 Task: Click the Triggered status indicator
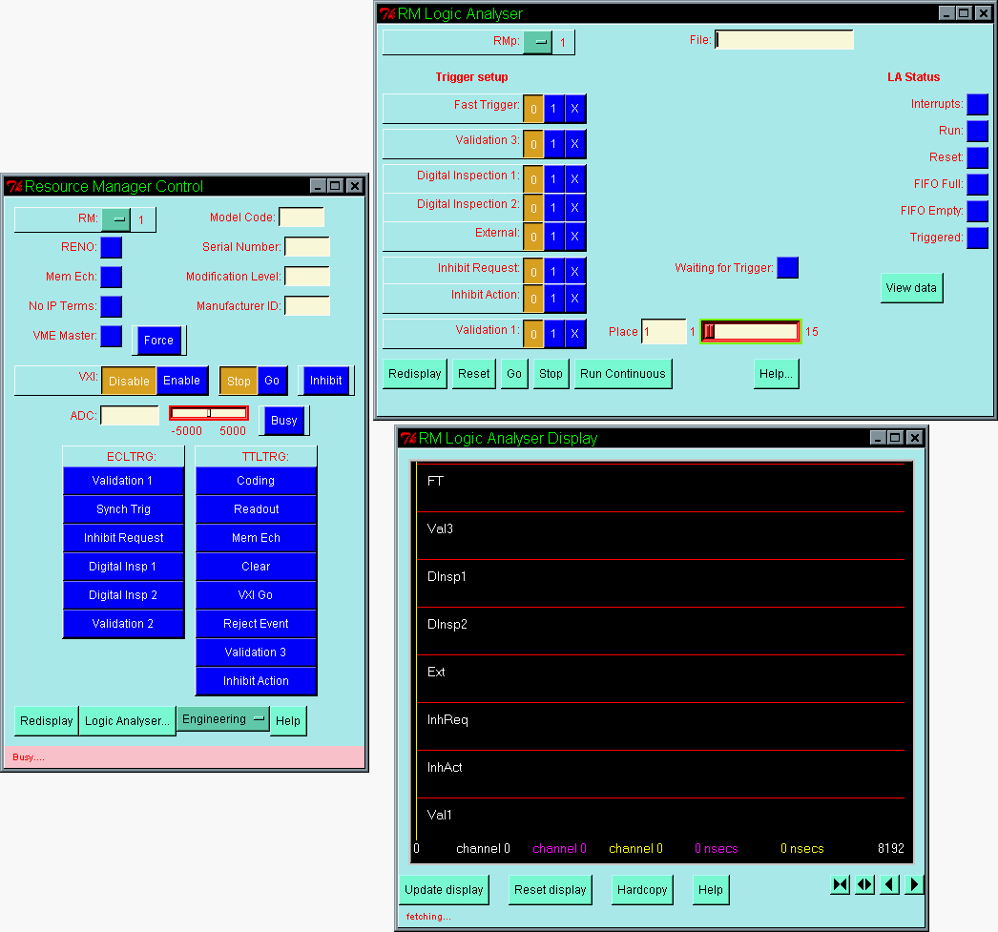[977, 238]
